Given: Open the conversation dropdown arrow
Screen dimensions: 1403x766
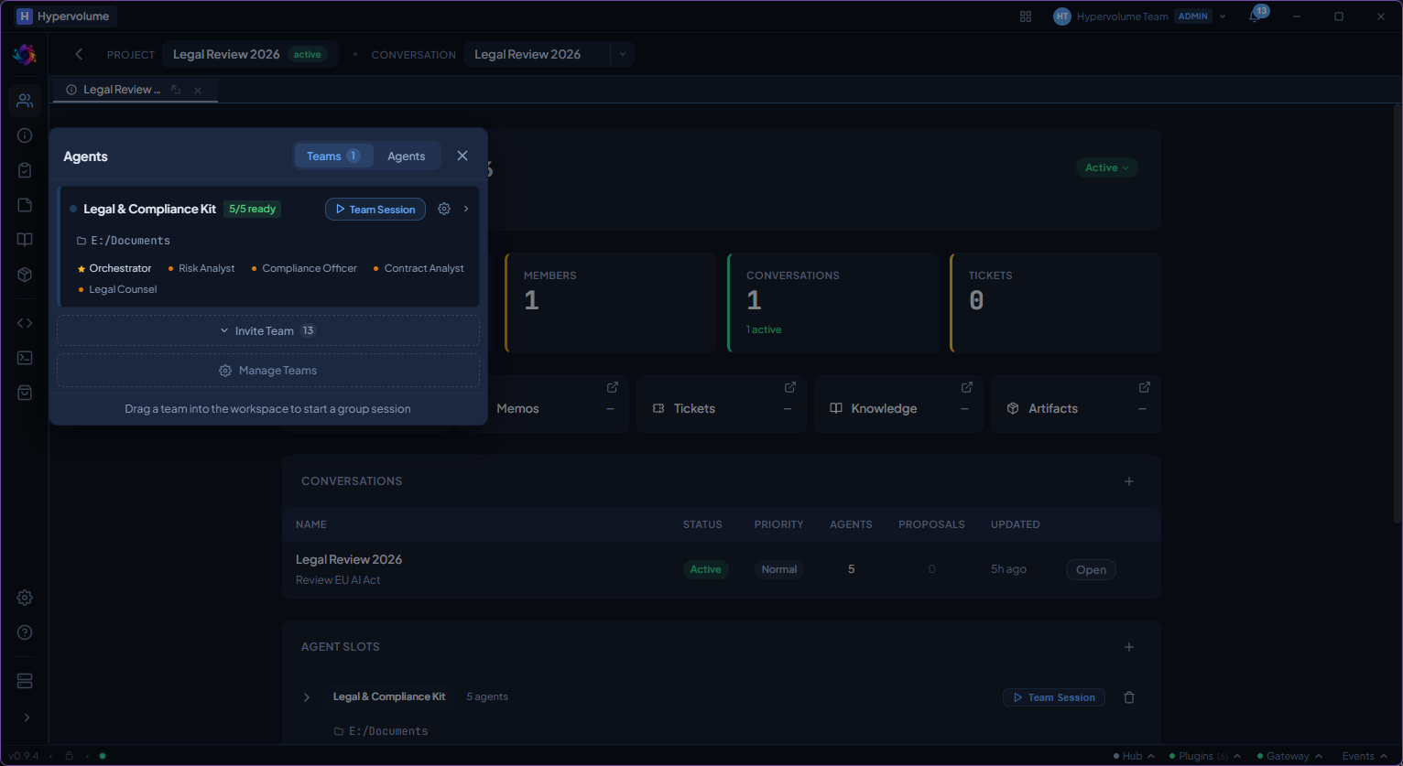Looking at the screenshot, I should coord(623,54).
